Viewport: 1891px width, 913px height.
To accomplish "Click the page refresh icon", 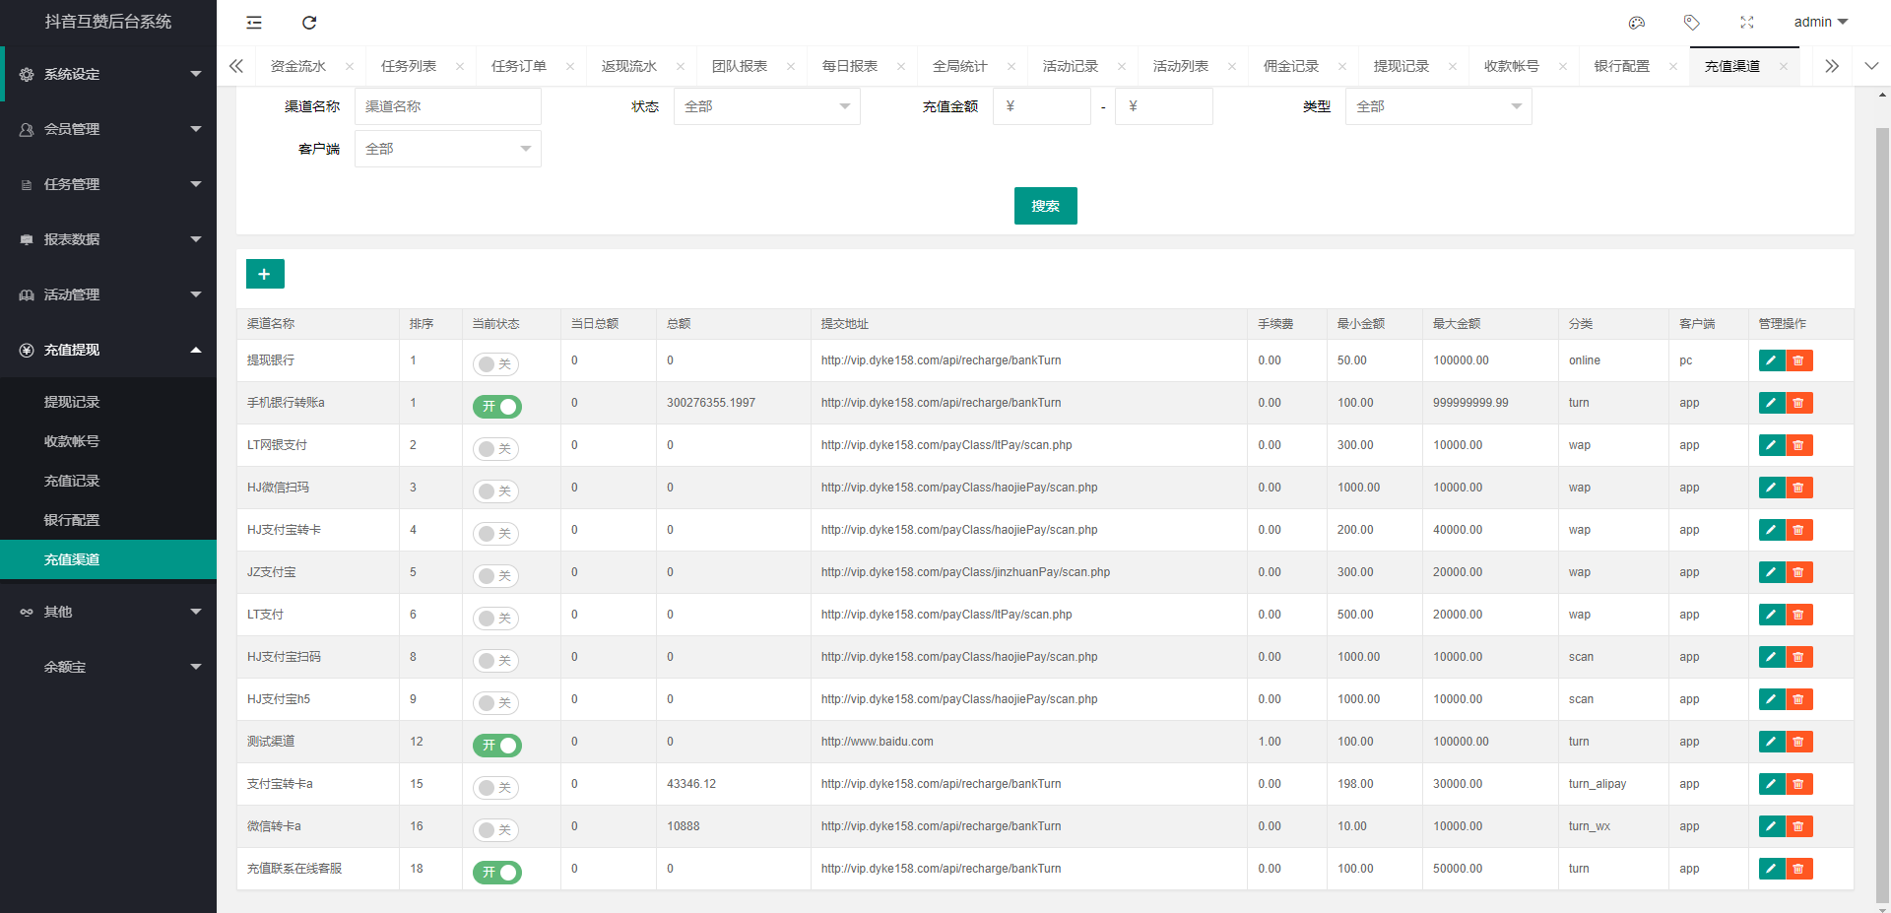I will point(309,23).
